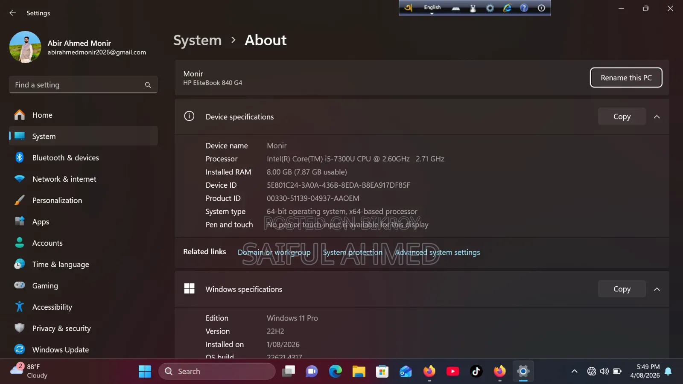Open the Windows Start menu
The height and width of the screenshot is (384, 683).
(x=145, y=372)
